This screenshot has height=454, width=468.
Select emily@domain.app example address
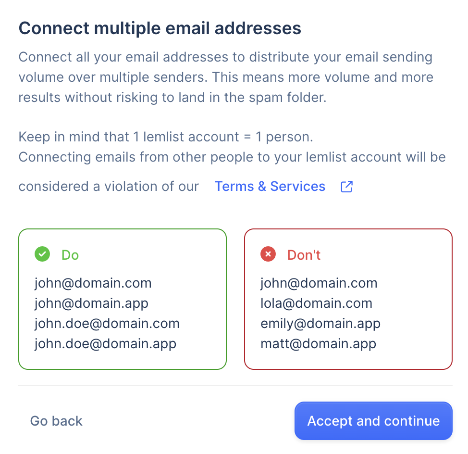[x=320, y=324]
